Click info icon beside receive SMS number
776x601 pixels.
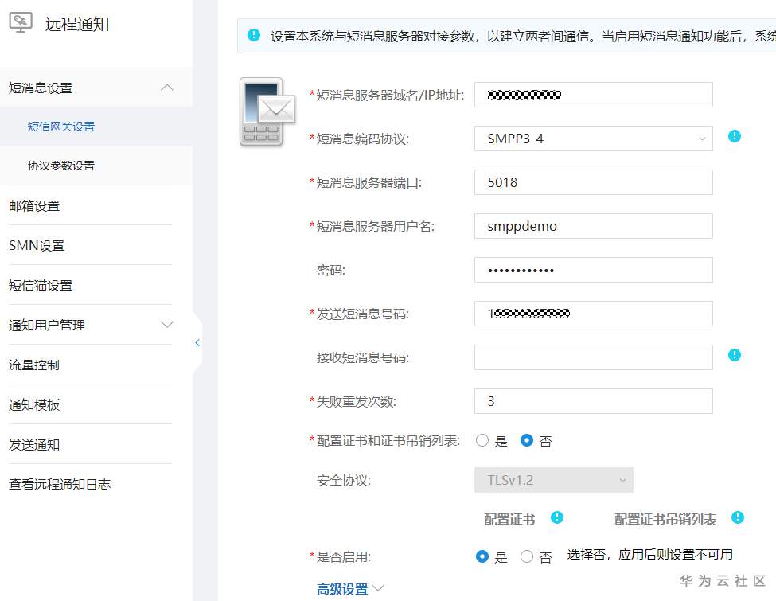click(x=735, y=355)
